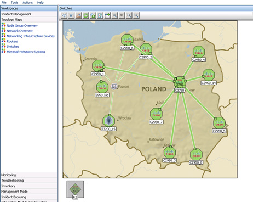
Task: Select the C2950_2 switch node
Action: (146, 49)
